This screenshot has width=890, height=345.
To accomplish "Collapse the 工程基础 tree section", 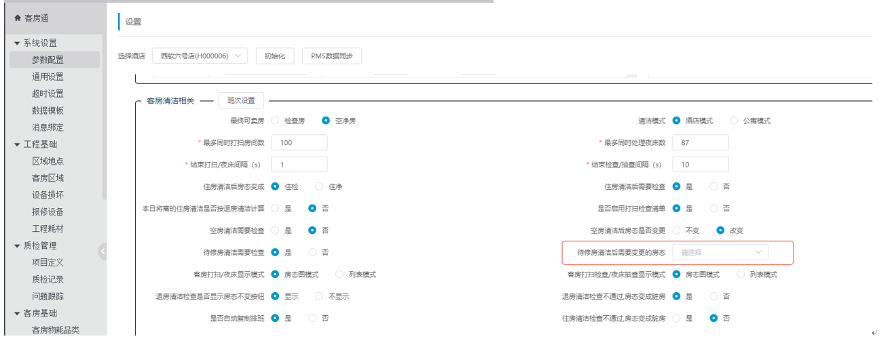I will coord(17,144).
